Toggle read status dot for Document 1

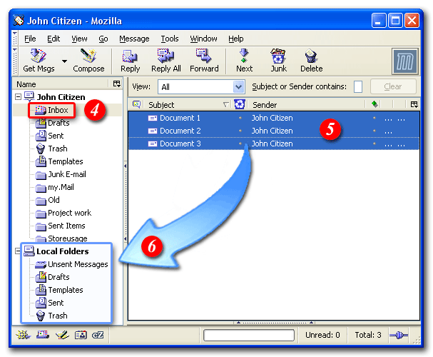(240, 118)
